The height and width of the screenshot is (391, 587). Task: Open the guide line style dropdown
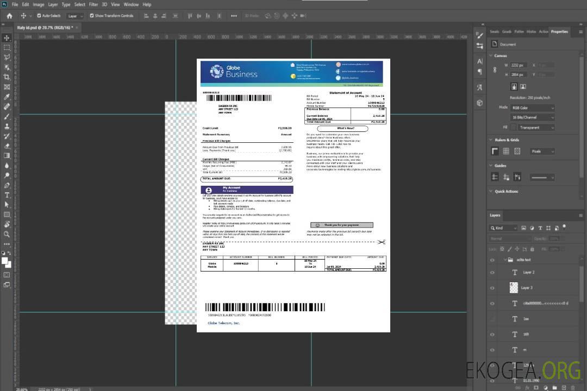point(542,178)
